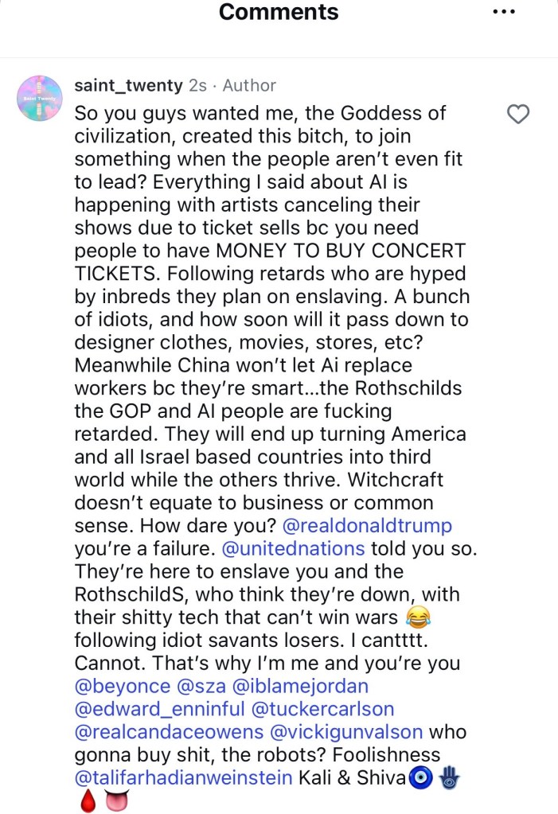The height and width of the screenshot is (814, 558).
Task: Open the saint_twenty username link
Action: pyautogui.click(x=128, y=85)
